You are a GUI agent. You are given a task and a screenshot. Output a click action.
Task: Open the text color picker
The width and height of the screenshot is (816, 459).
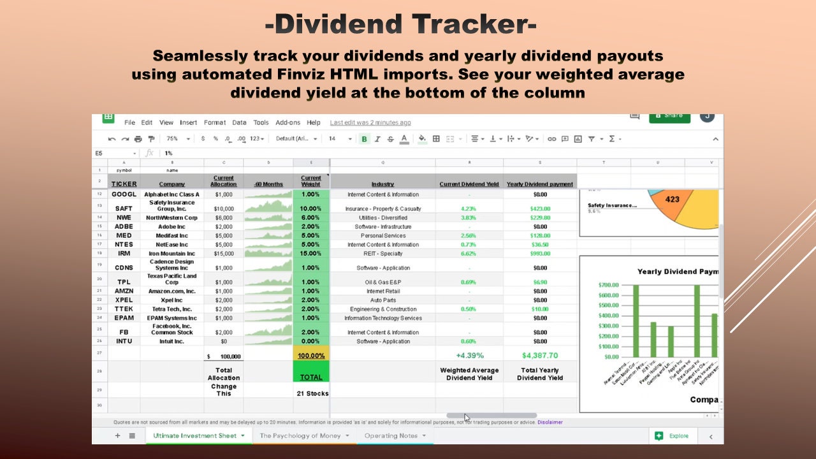404,139
